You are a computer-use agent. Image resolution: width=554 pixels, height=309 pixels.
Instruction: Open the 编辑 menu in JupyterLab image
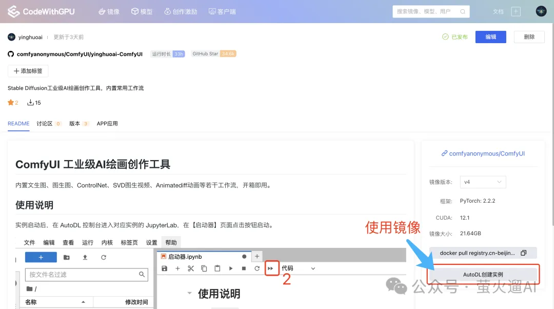pos(49,243)
